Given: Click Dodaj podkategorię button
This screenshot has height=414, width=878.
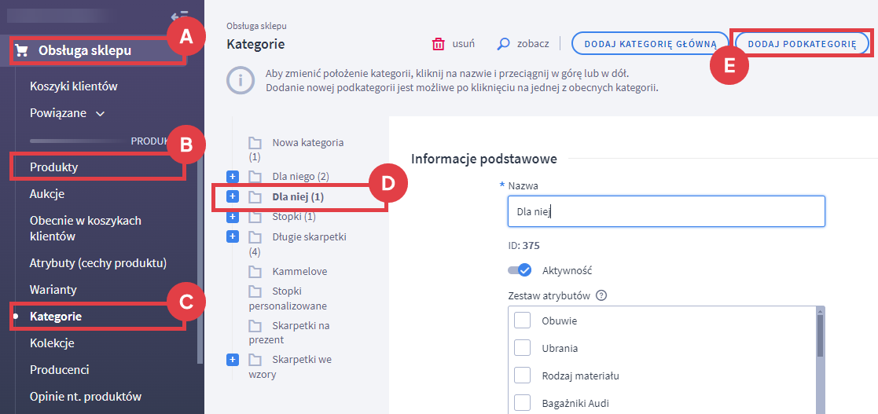Looking at the screenshot, I should pyautogui.click(x=802, y=44).
